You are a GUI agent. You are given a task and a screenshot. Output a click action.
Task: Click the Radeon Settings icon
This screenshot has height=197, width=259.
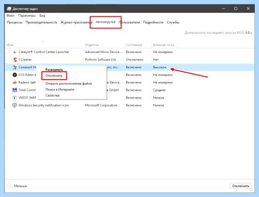click(15, 83)
